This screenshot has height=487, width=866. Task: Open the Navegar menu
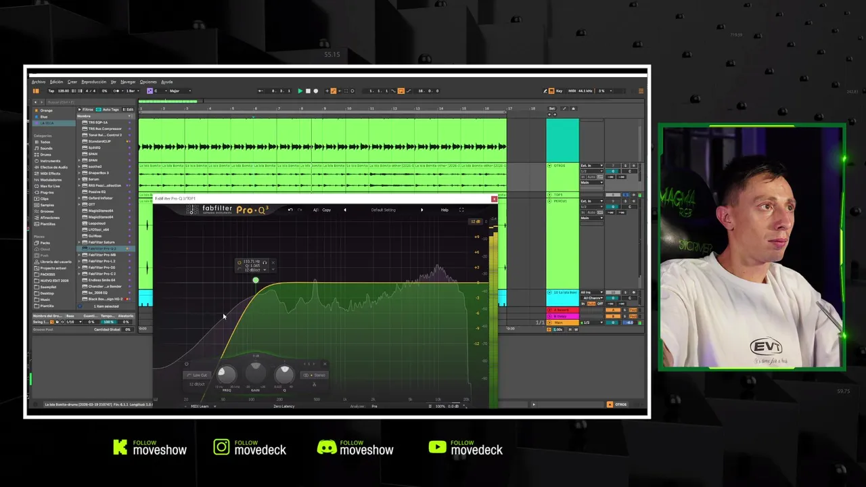128,82
